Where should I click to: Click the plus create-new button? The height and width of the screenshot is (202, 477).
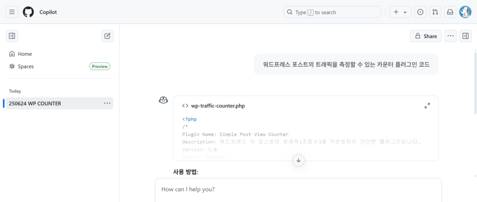(396, 12)
